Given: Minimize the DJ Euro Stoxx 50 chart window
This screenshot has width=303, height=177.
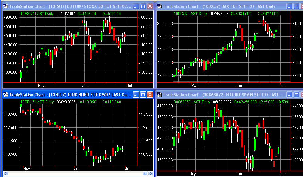Looking at the screenshot, I should [x=136, y=6].
